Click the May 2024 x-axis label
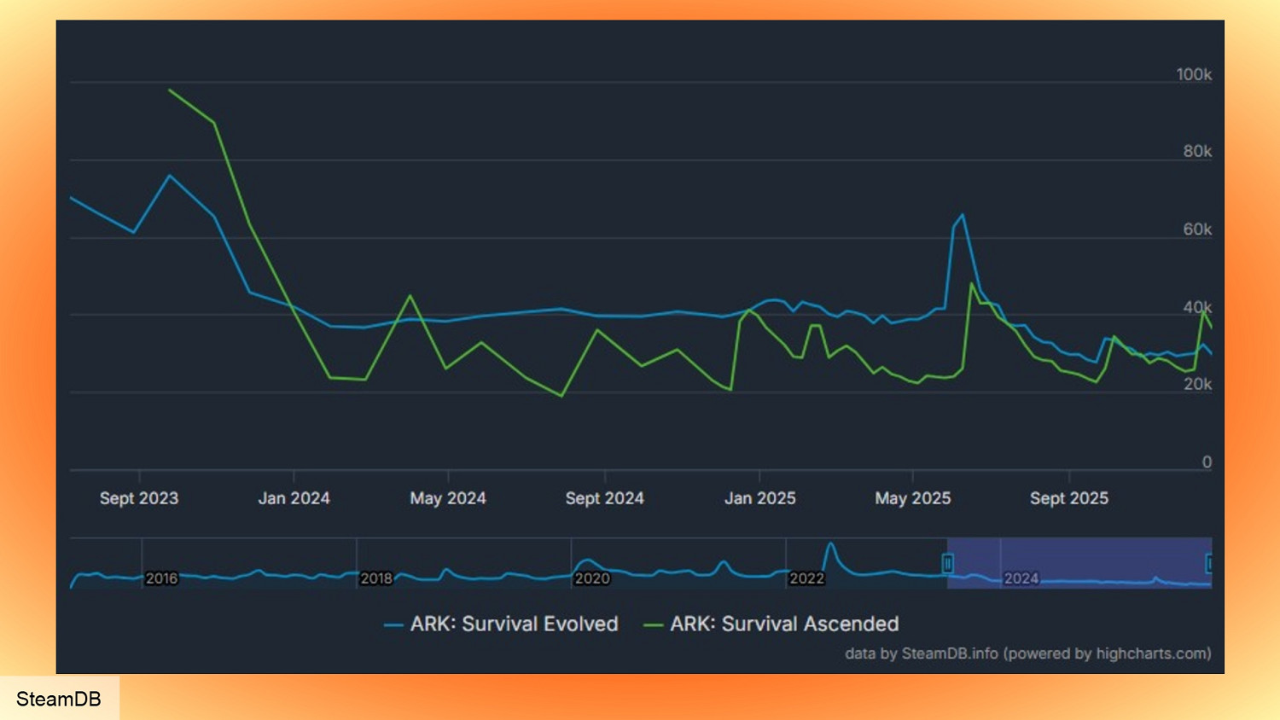Viewport: 1280px width, 720px height. tap(448, 498)
